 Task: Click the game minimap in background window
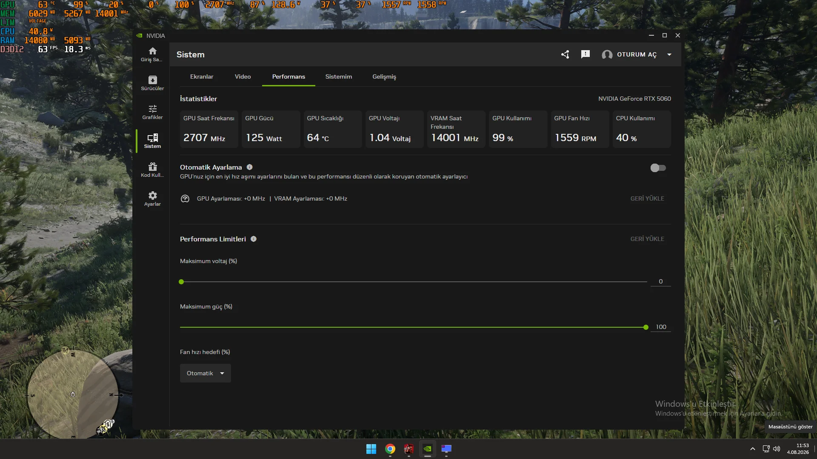pyautogui.click(x=73, y=394)
